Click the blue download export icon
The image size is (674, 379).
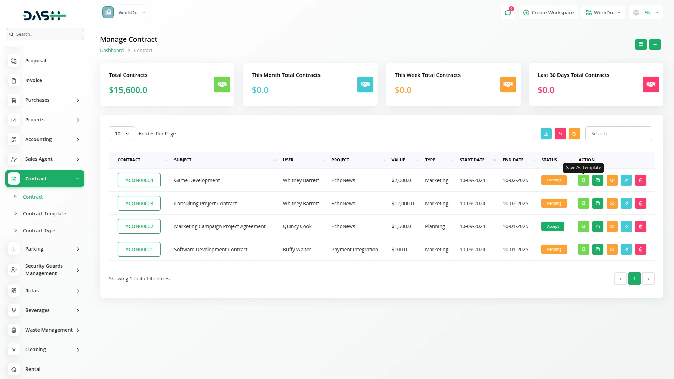(546, 134)
